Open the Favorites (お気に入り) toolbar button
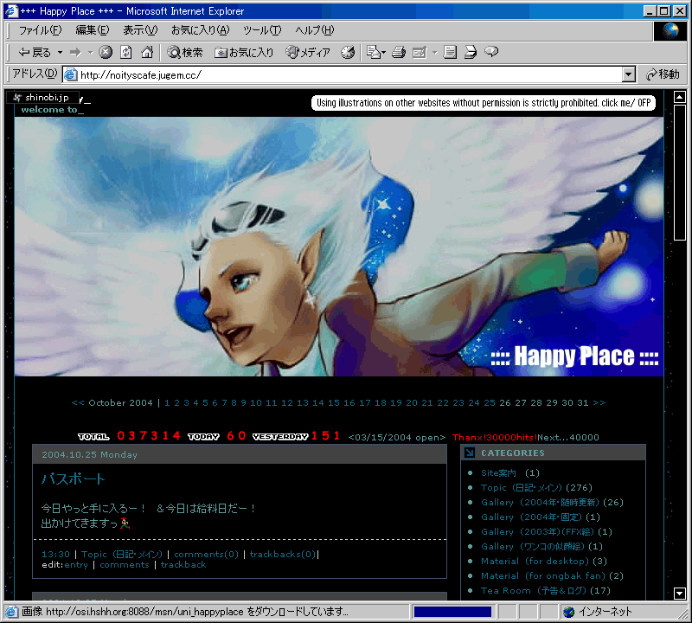692x623 pixels. 244,53
